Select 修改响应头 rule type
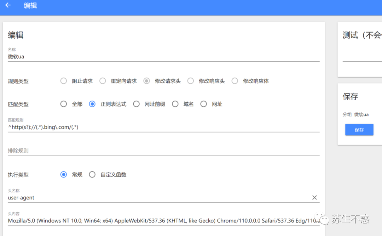 click(191, 81)
